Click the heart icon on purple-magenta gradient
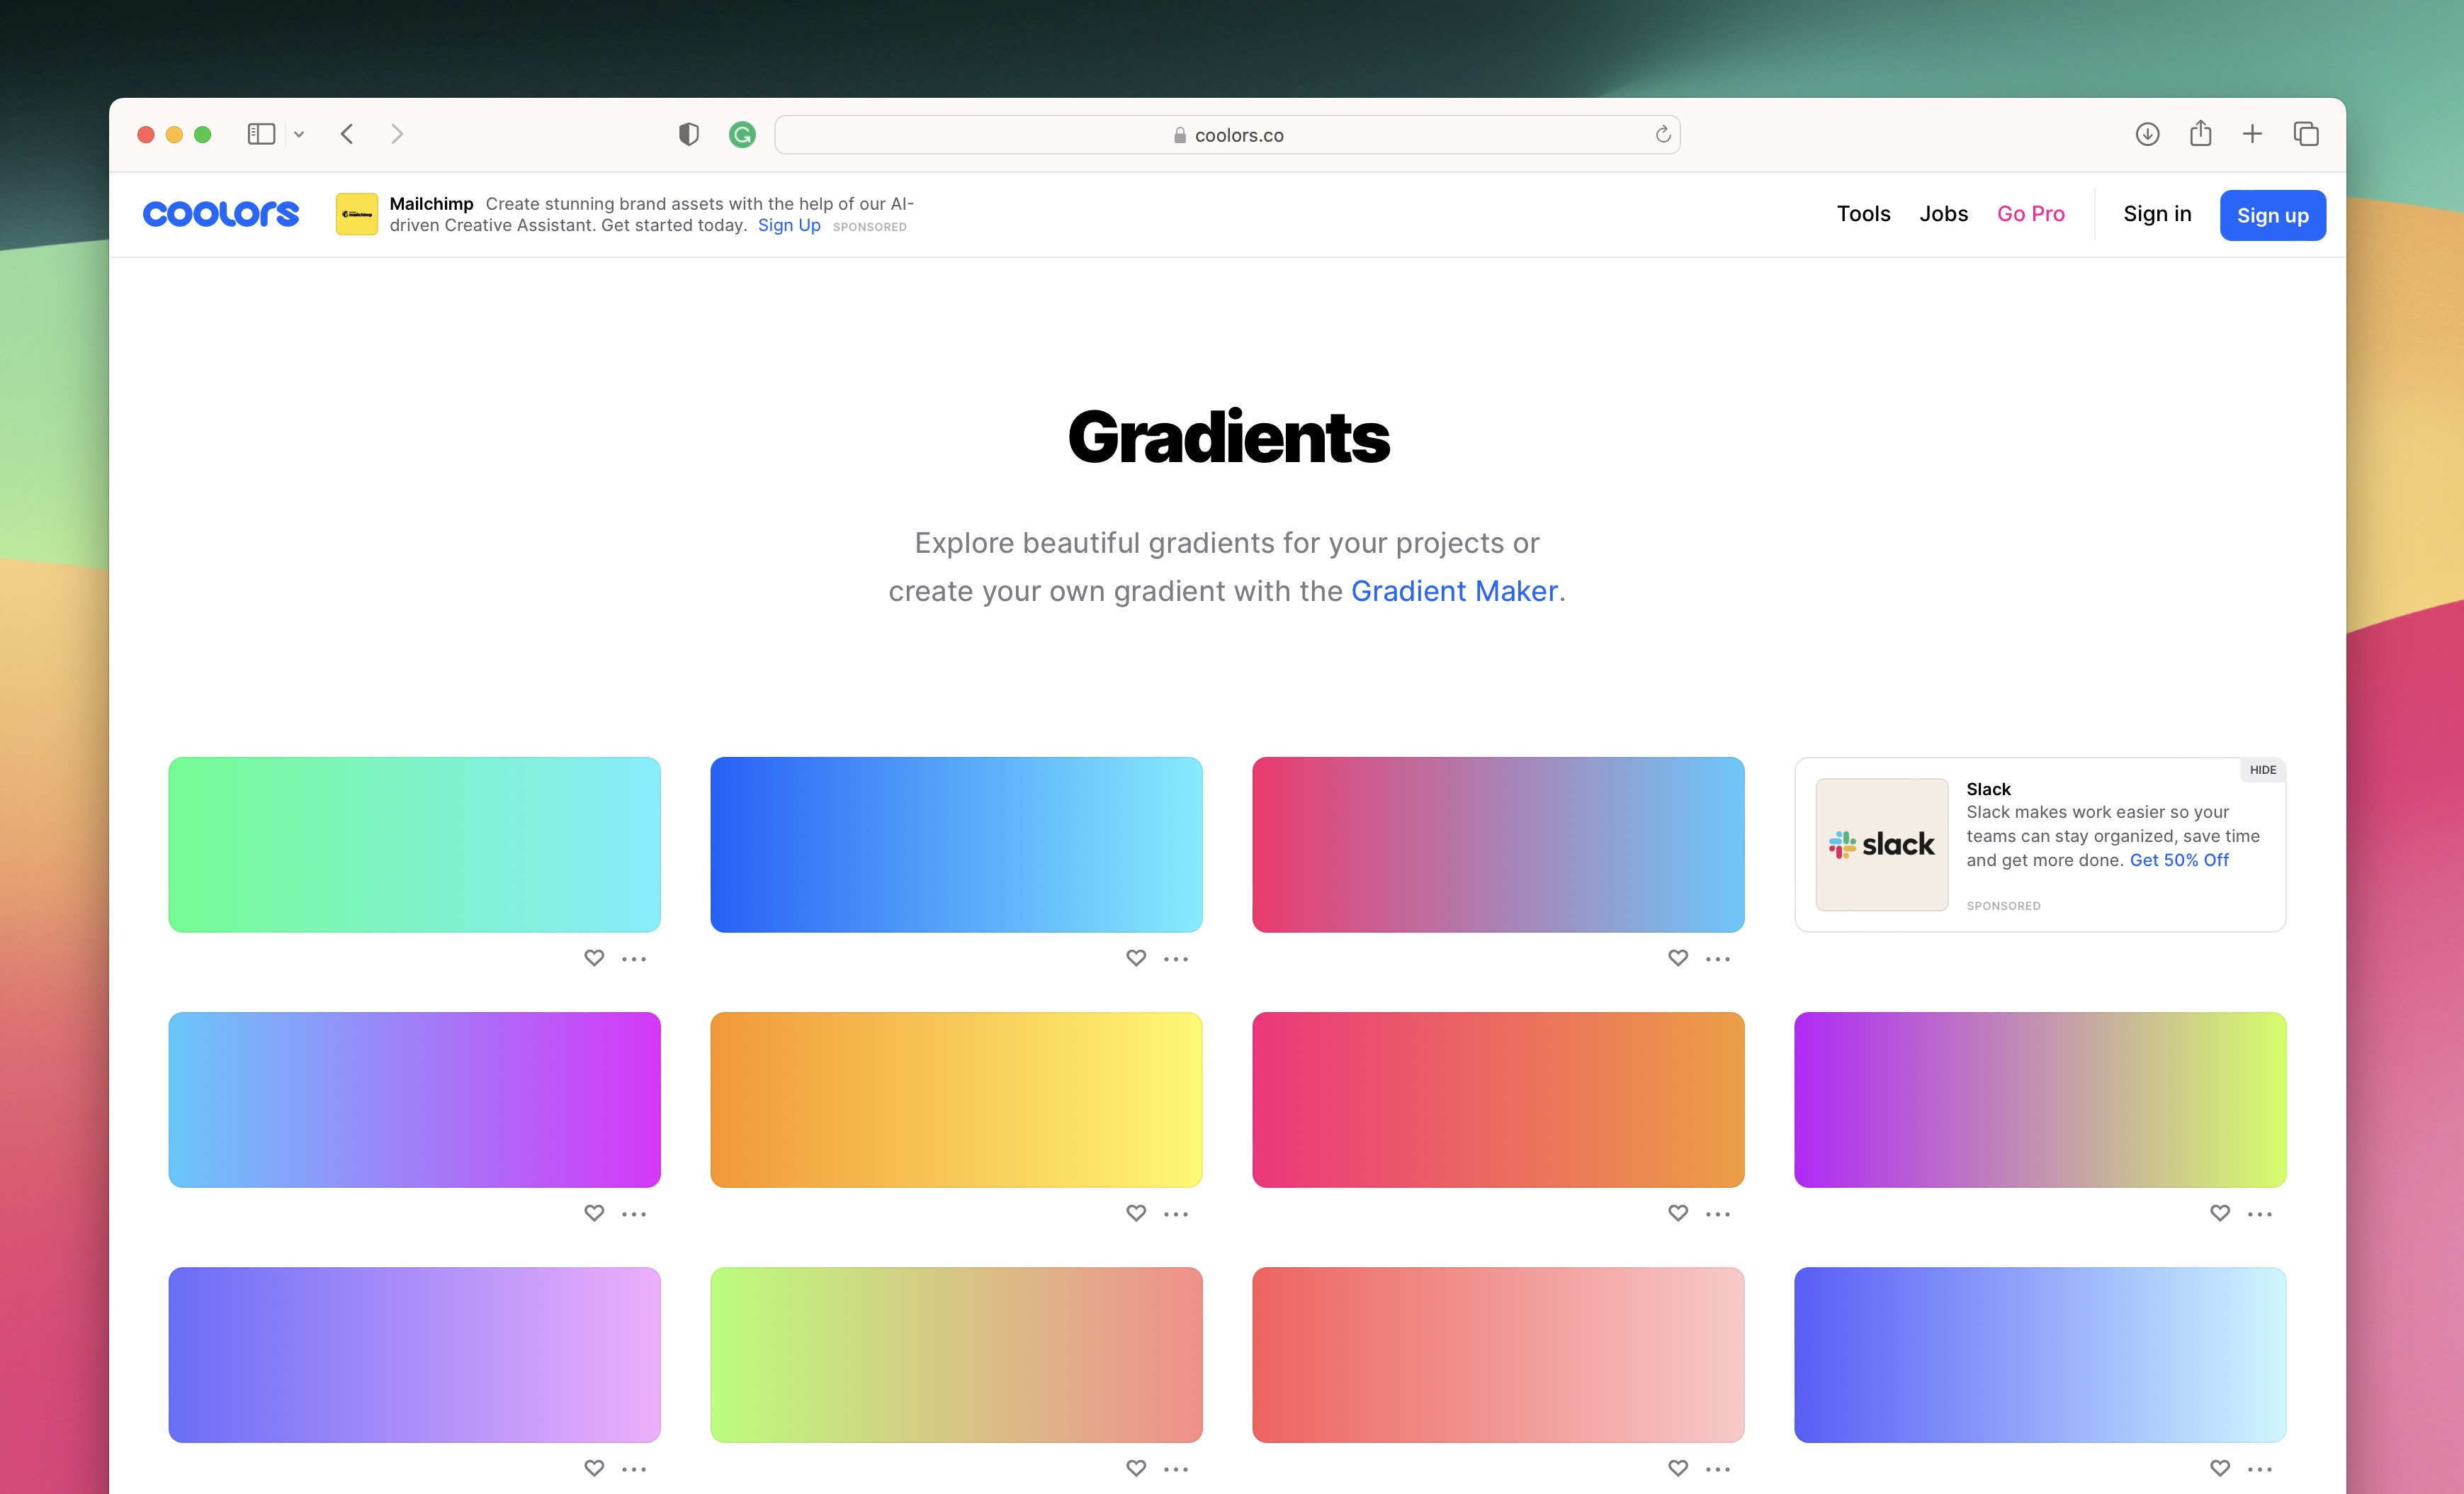The height and width of the screenshot is (1494, 2464). 593,1213
